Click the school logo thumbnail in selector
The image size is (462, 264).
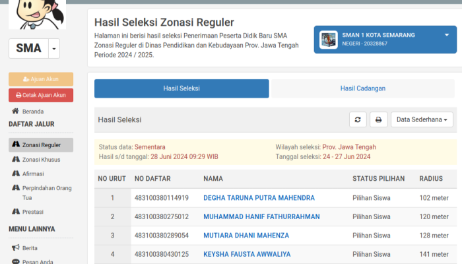click(329, 40)
